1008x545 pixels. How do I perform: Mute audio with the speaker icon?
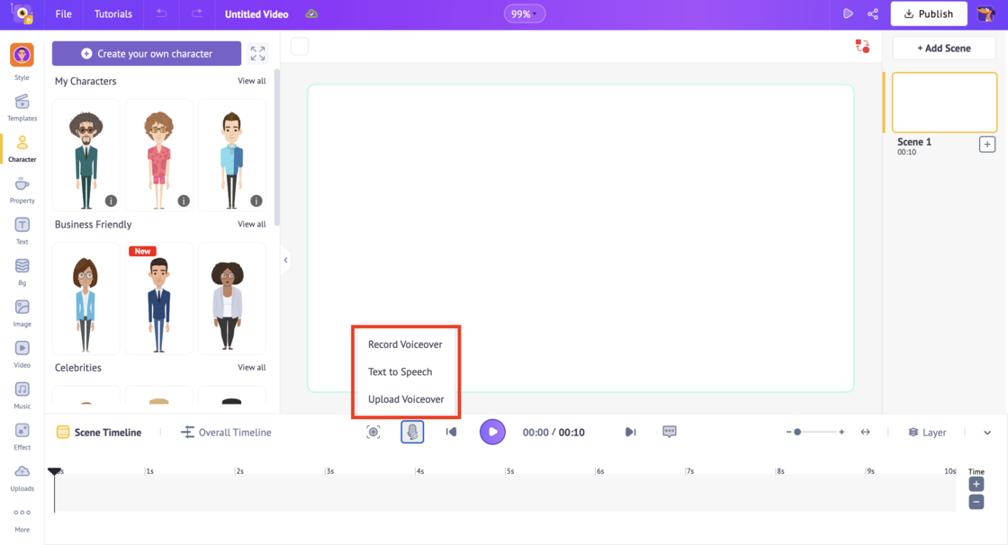point(450,432)
